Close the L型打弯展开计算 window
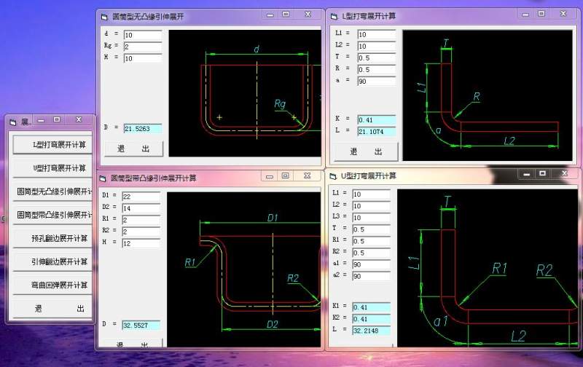The height and width of the screenshot is (367, 583). tap(563, 14)
